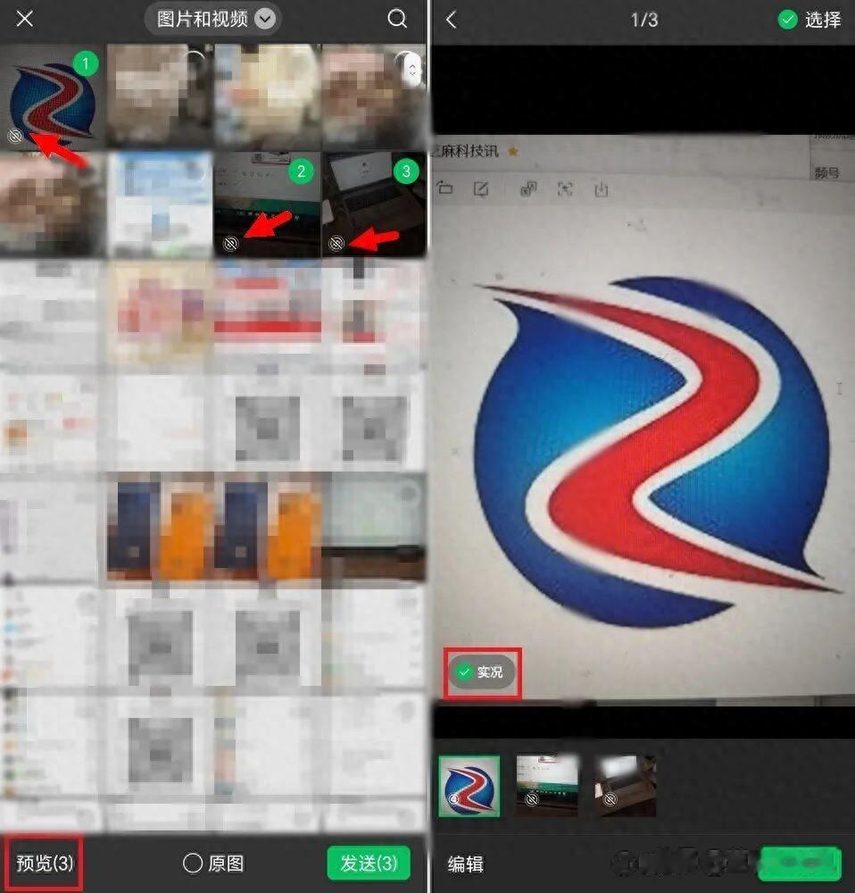Tap the back arrow in preview
The image size is (855, 893).
point(452,20)
